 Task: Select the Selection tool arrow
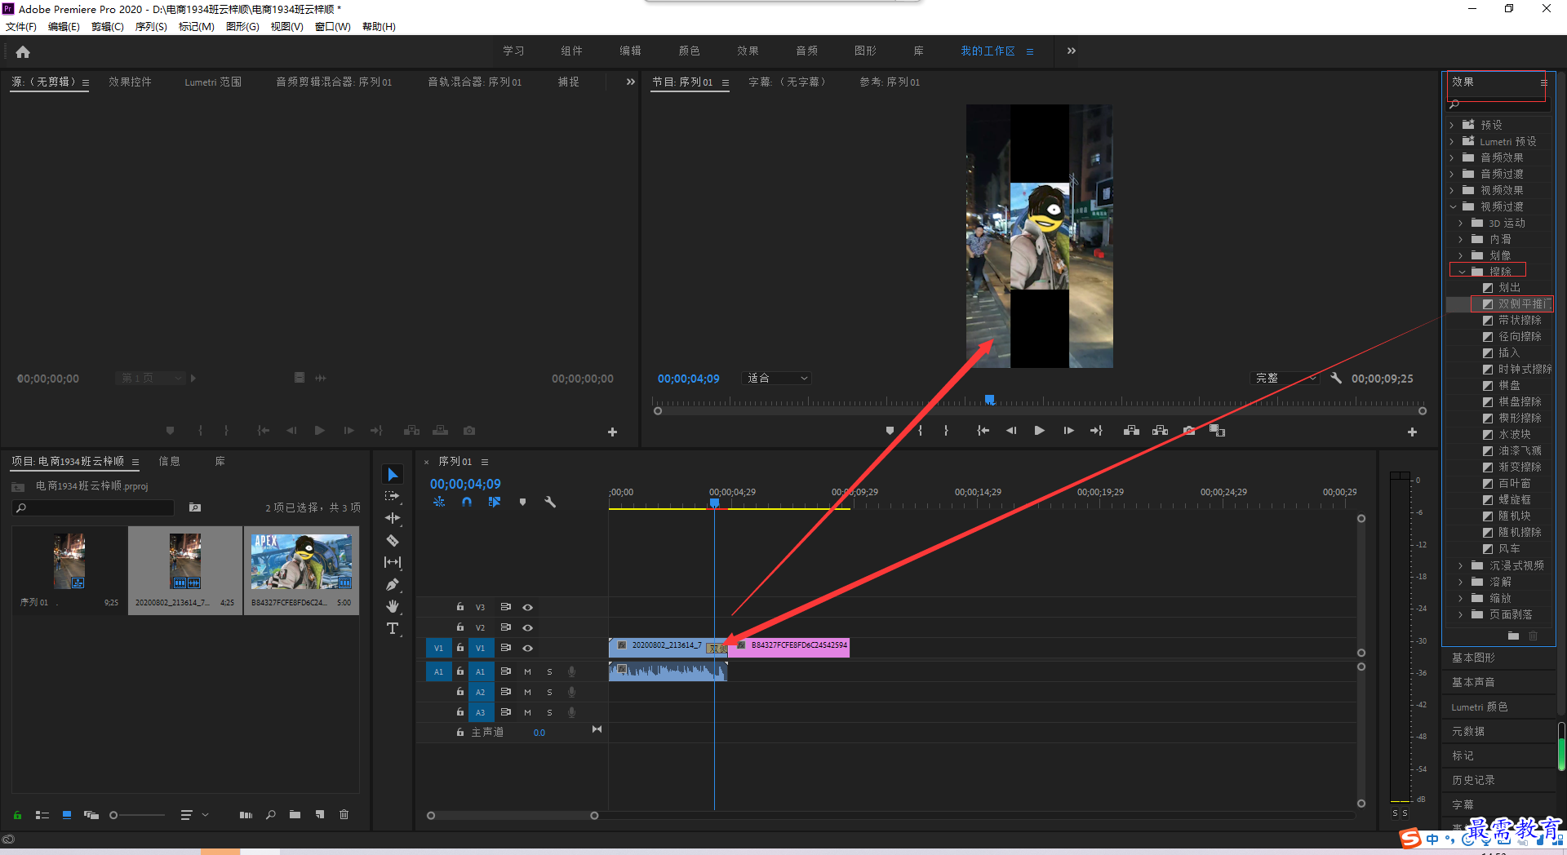(x=393, y=475)
